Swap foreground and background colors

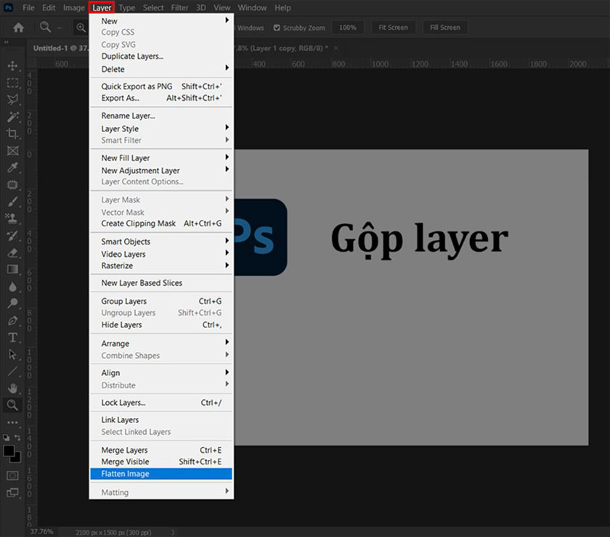pyautogui.click(x=17, y=438)
